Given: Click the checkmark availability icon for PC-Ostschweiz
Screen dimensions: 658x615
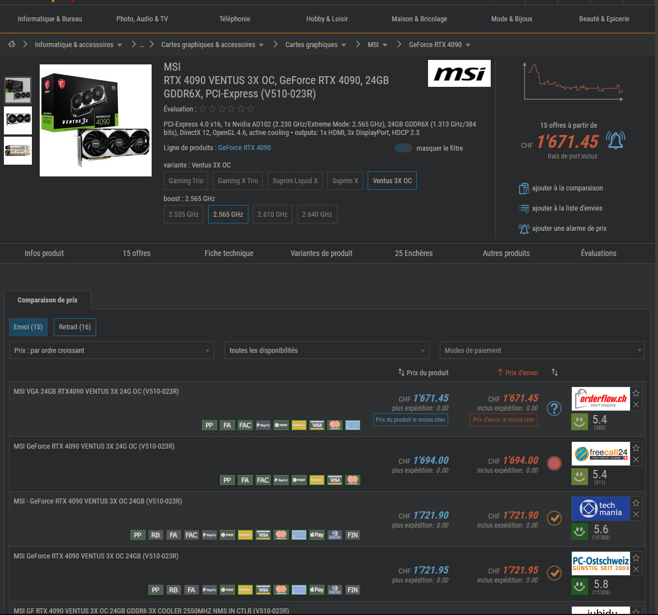Looking at the screenshot, I should pos(554,572).
